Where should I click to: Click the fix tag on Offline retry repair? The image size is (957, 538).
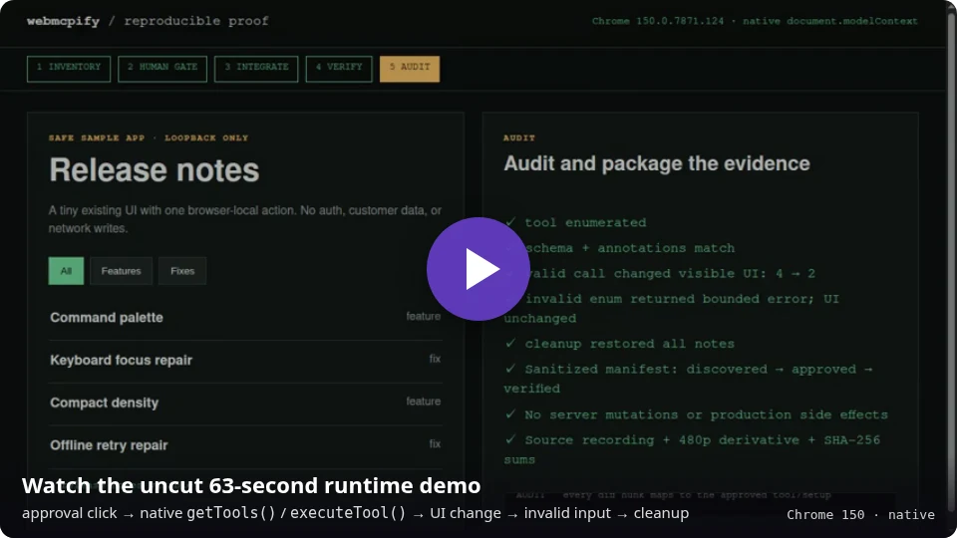[435, 444]
